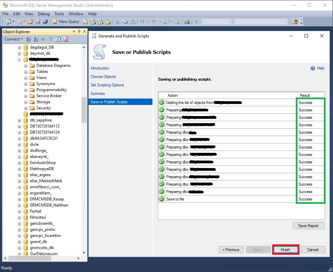Open the toolbar options overflow arrow

tap(301, 22)
